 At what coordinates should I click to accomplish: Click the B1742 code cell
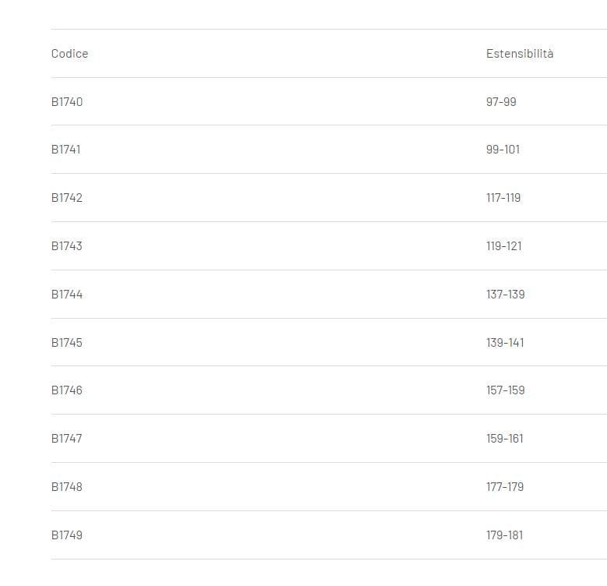click(67, 198)
